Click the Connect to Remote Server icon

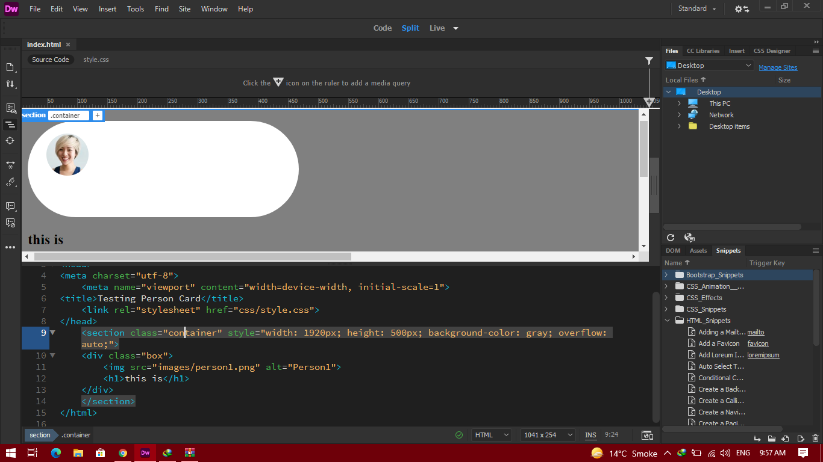pos(689,238)
